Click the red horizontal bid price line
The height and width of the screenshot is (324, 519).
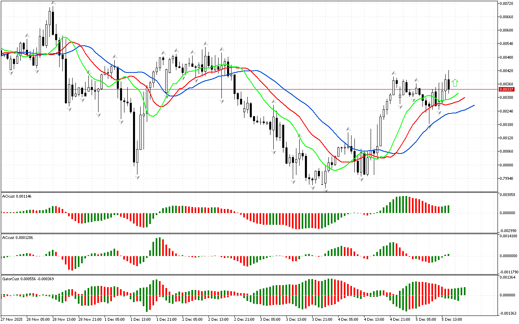tap(243, 89)
